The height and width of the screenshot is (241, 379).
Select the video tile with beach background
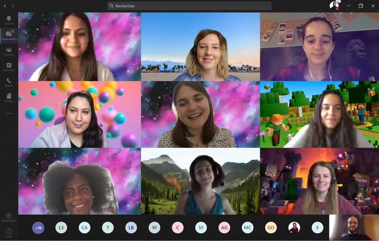200,47
